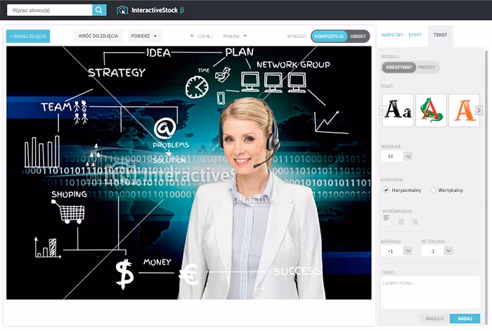The height and width of the screenshot is (331, 492).
Task: Select the black gothic Aa font thumbnail
Action: (398, 110)
